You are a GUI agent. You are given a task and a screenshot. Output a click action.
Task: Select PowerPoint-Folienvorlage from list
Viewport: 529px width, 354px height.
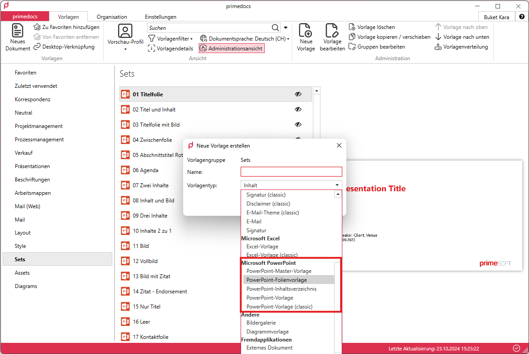[288, 280]
